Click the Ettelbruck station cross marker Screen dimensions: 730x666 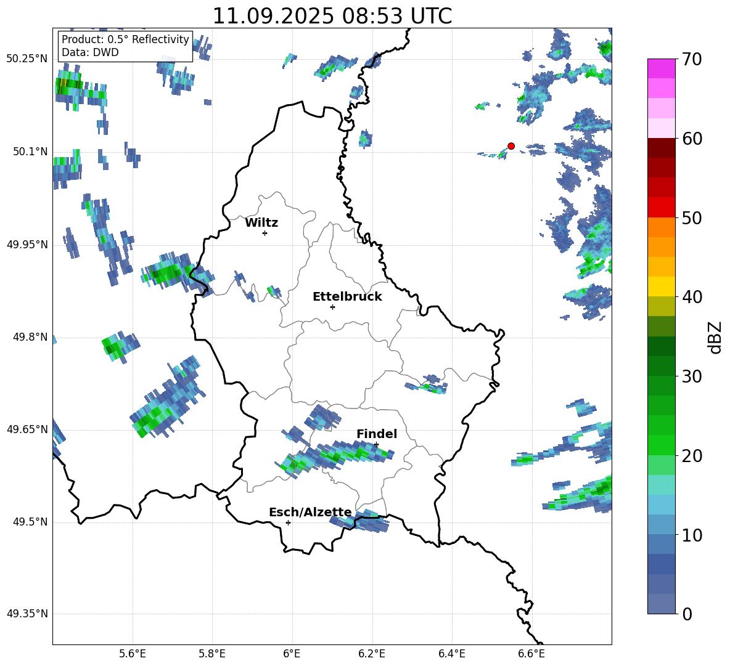click(x=332, y=307)
